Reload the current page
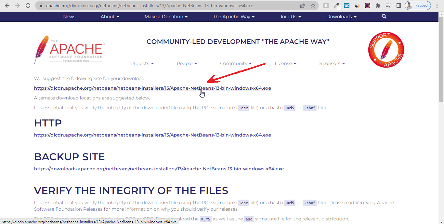This screenshot has width=444, height=224. pos(28,6)
